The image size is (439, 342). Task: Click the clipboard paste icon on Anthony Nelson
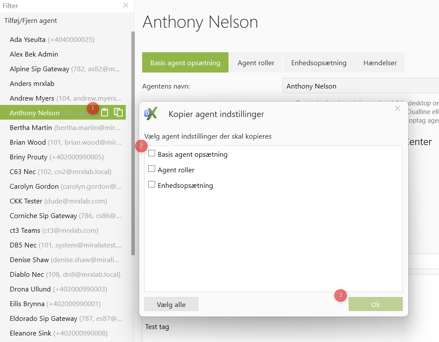(x=105, y=113)
